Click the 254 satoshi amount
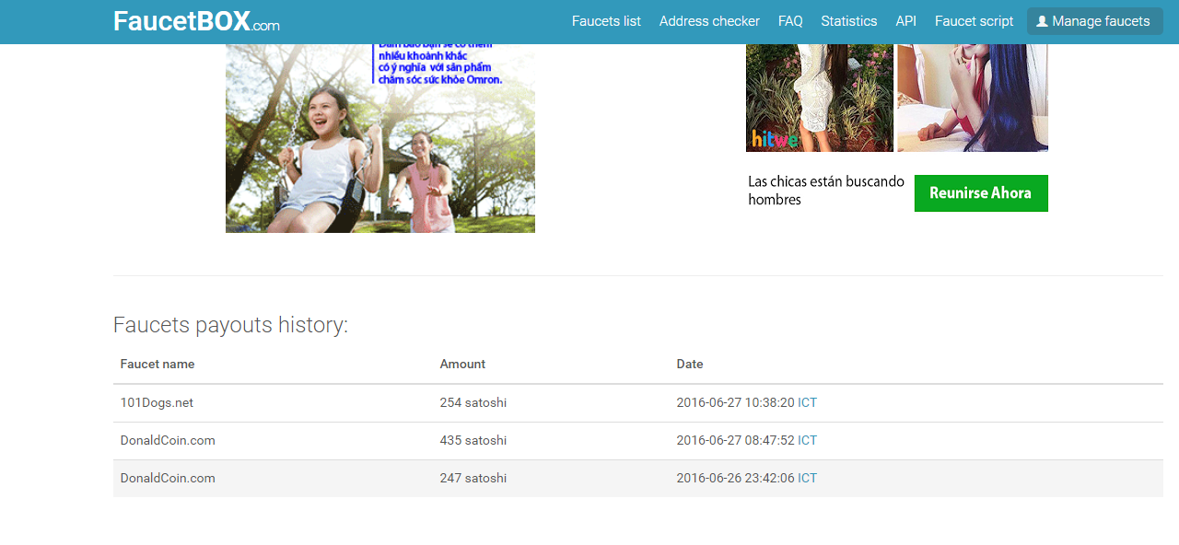The height and width of the screenshot is (545, 1179). tap(473, 402)
